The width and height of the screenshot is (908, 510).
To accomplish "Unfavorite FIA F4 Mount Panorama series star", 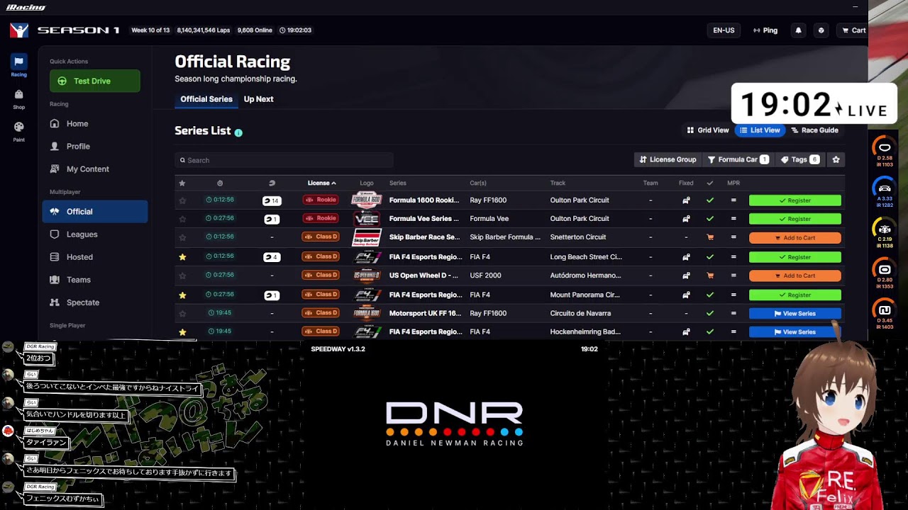I will click(182, 295).
